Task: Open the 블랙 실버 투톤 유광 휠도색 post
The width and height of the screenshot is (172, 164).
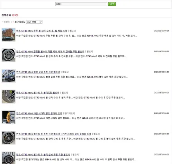Action: (38, 72)
